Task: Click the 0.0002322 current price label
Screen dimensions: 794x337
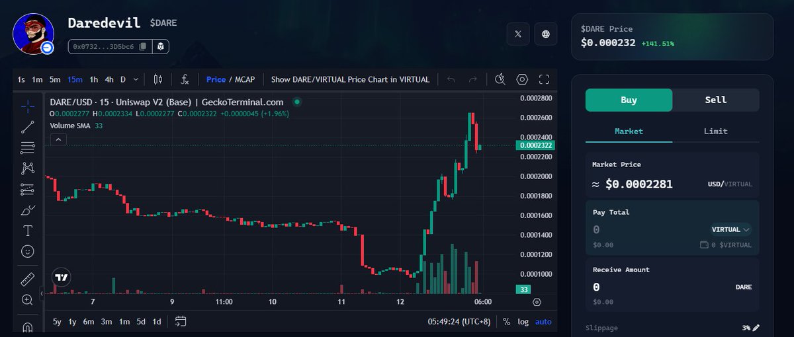Action: pos(536,145)
